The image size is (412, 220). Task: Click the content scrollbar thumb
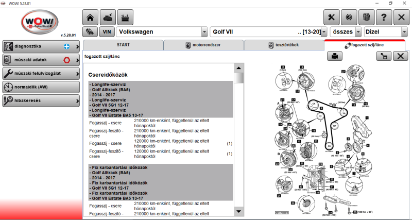[238, 78]
